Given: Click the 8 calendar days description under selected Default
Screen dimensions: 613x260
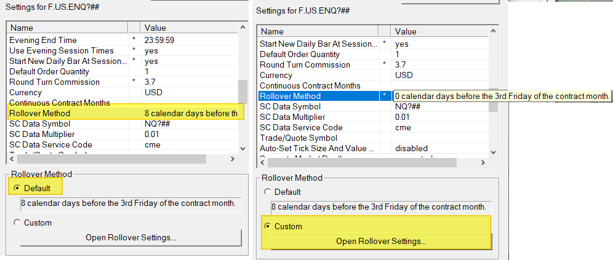Looking at the screenshot, I should 128,202.
